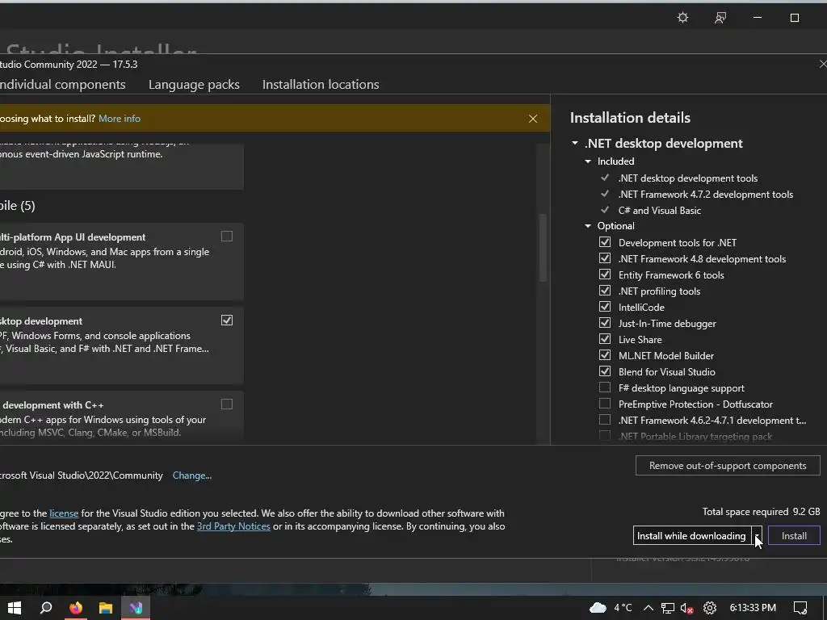
Task: Check Multi-platform App UI development workload
Action: 227,237
